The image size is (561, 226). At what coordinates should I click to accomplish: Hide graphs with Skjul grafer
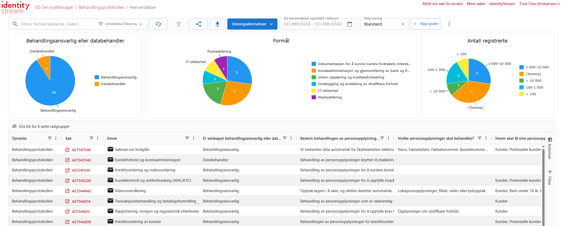tap(426, 24)
